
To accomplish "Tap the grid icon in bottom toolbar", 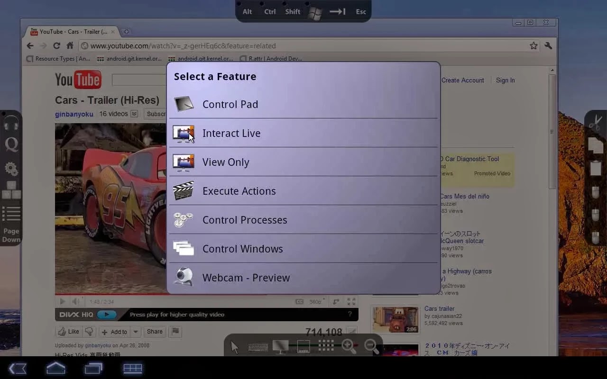I will click(326, 345).
